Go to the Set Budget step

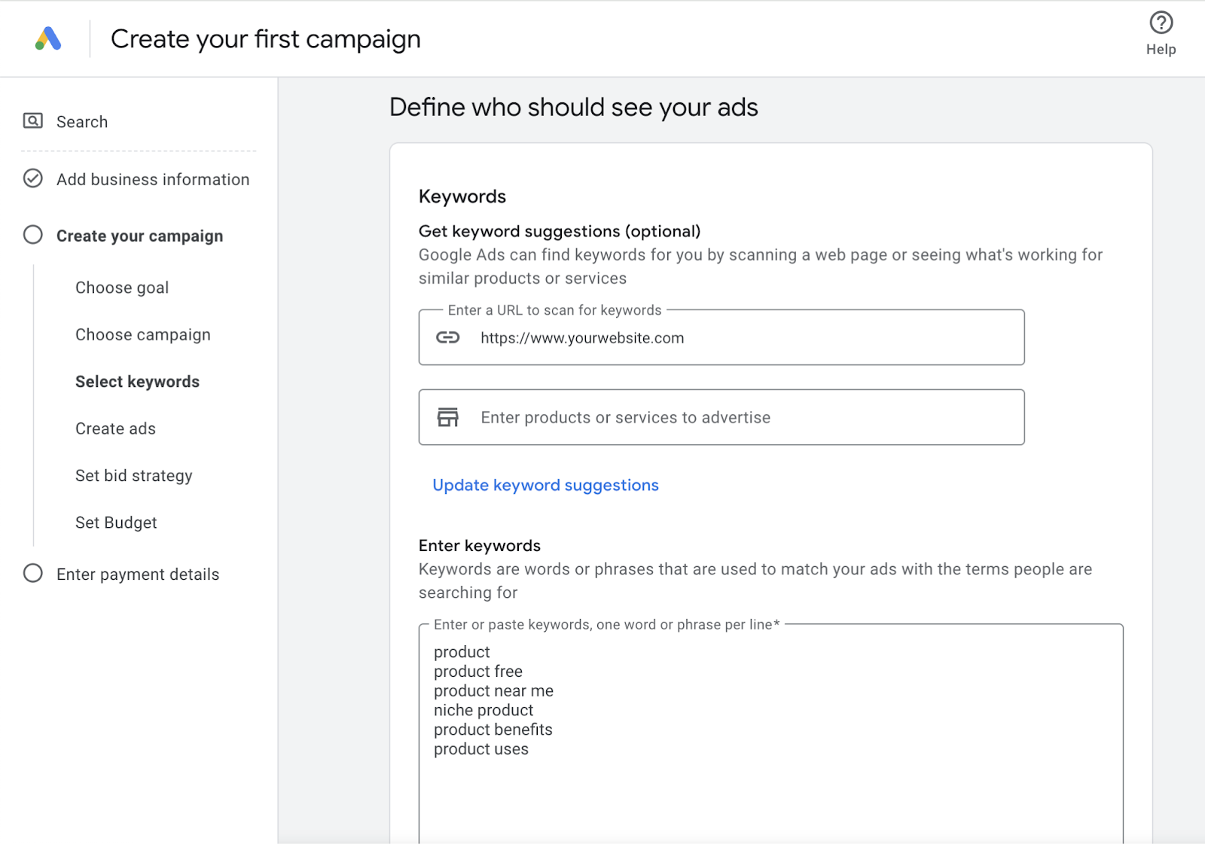pyautogui.click(x=115, y=522)
